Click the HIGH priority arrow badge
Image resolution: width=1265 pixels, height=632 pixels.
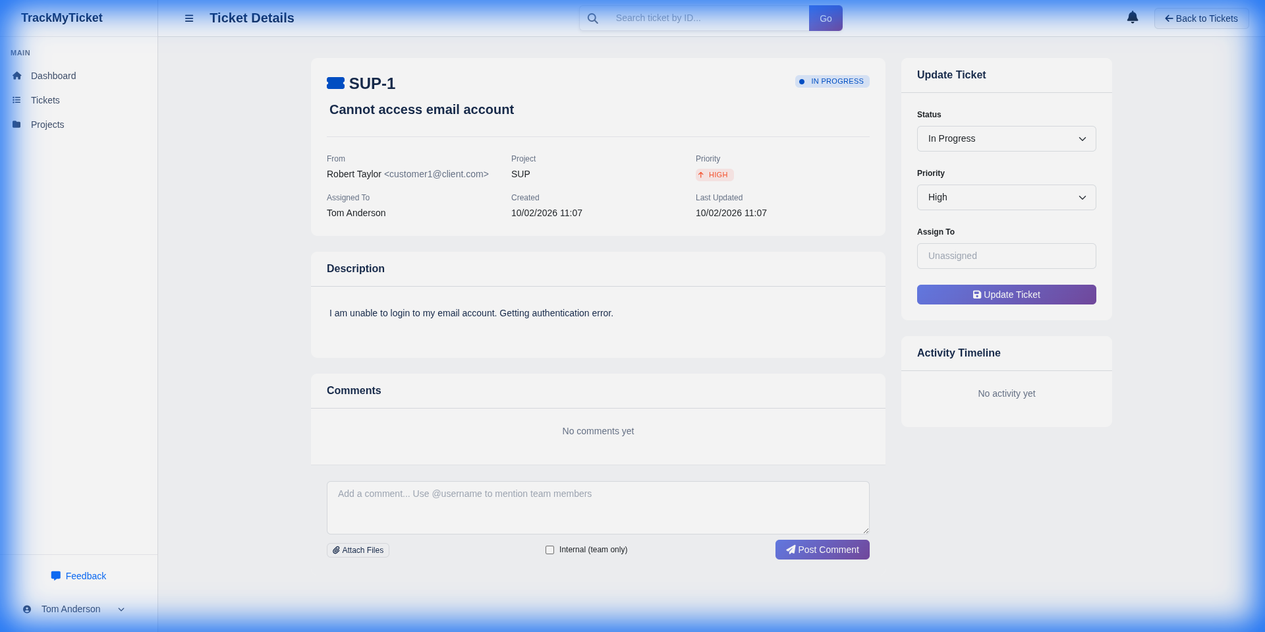(715, 175)
